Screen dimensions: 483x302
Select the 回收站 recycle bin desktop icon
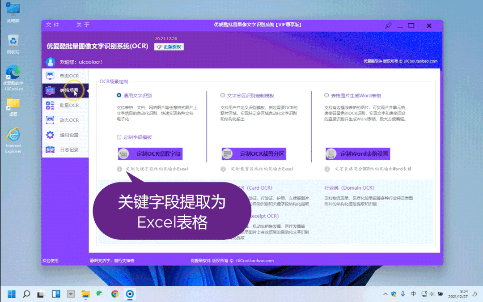13,44
